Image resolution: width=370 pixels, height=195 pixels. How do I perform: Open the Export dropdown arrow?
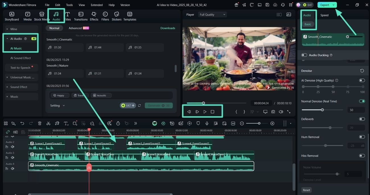click(333, 5)
